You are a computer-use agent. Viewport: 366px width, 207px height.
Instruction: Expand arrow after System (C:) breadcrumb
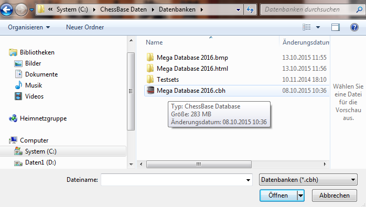click(x=94, y=9)
